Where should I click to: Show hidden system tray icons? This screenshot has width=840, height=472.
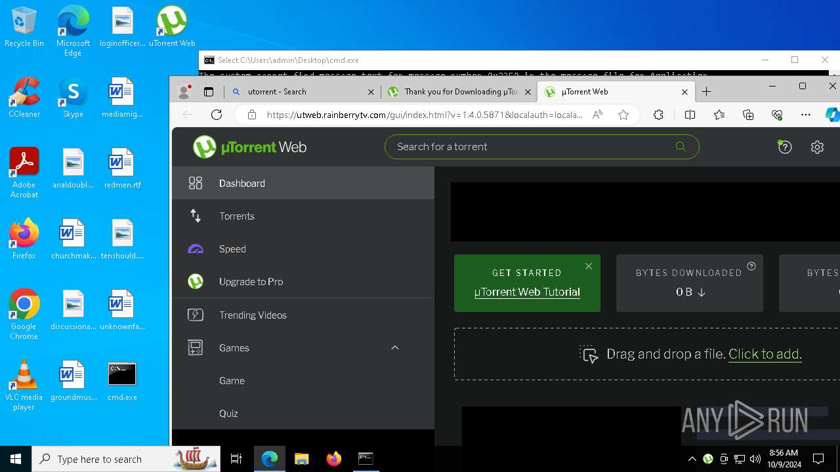(692, 459)
